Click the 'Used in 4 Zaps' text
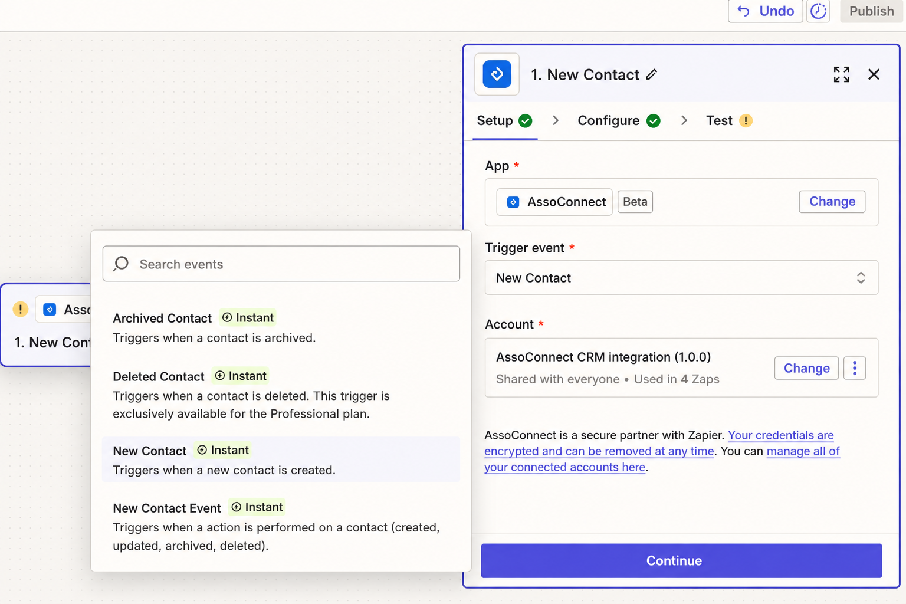The height and width of the screenshot is (604, 906). (x=677, y=379)
